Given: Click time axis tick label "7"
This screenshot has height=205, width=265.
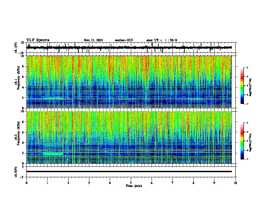Looking at the screenshot, I should (x=173, y=183).
